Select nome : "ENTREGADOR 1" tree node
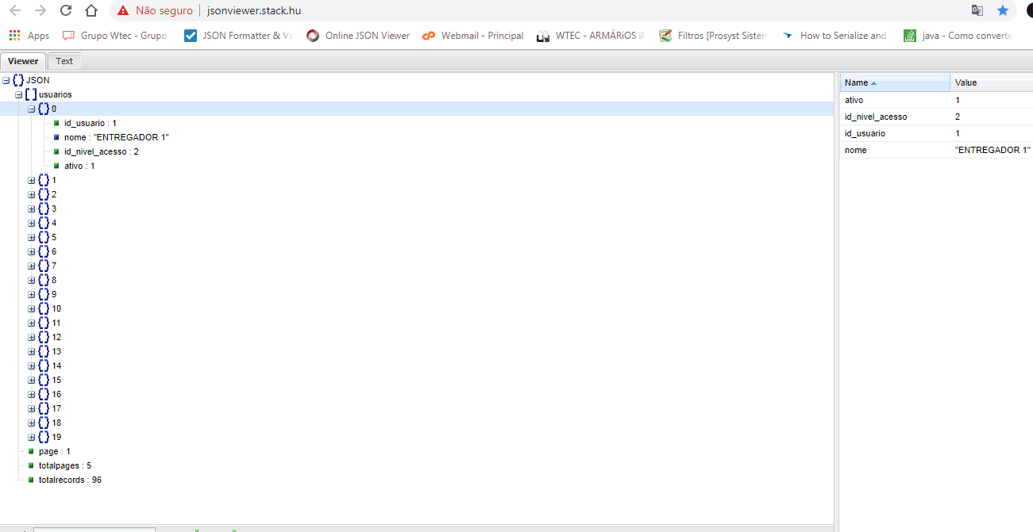The height and width of the screenshot is (532, 1033). click(x=117, y=137)
